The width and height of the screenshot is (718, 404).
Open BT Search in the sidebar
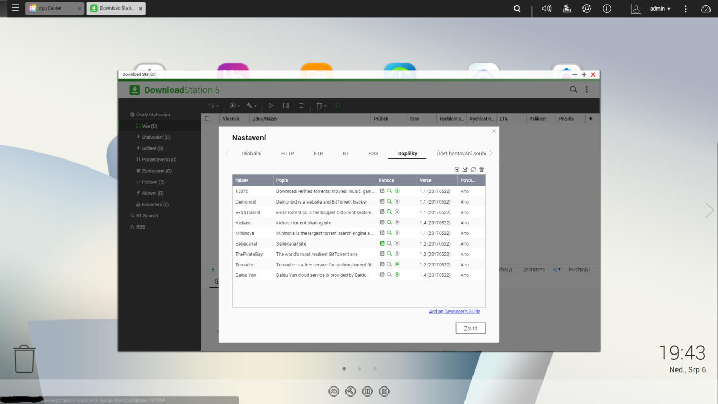(144, 216)
